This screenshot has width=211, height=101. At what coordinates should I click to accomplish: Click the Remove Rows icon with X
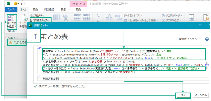[x=87, y=17]
